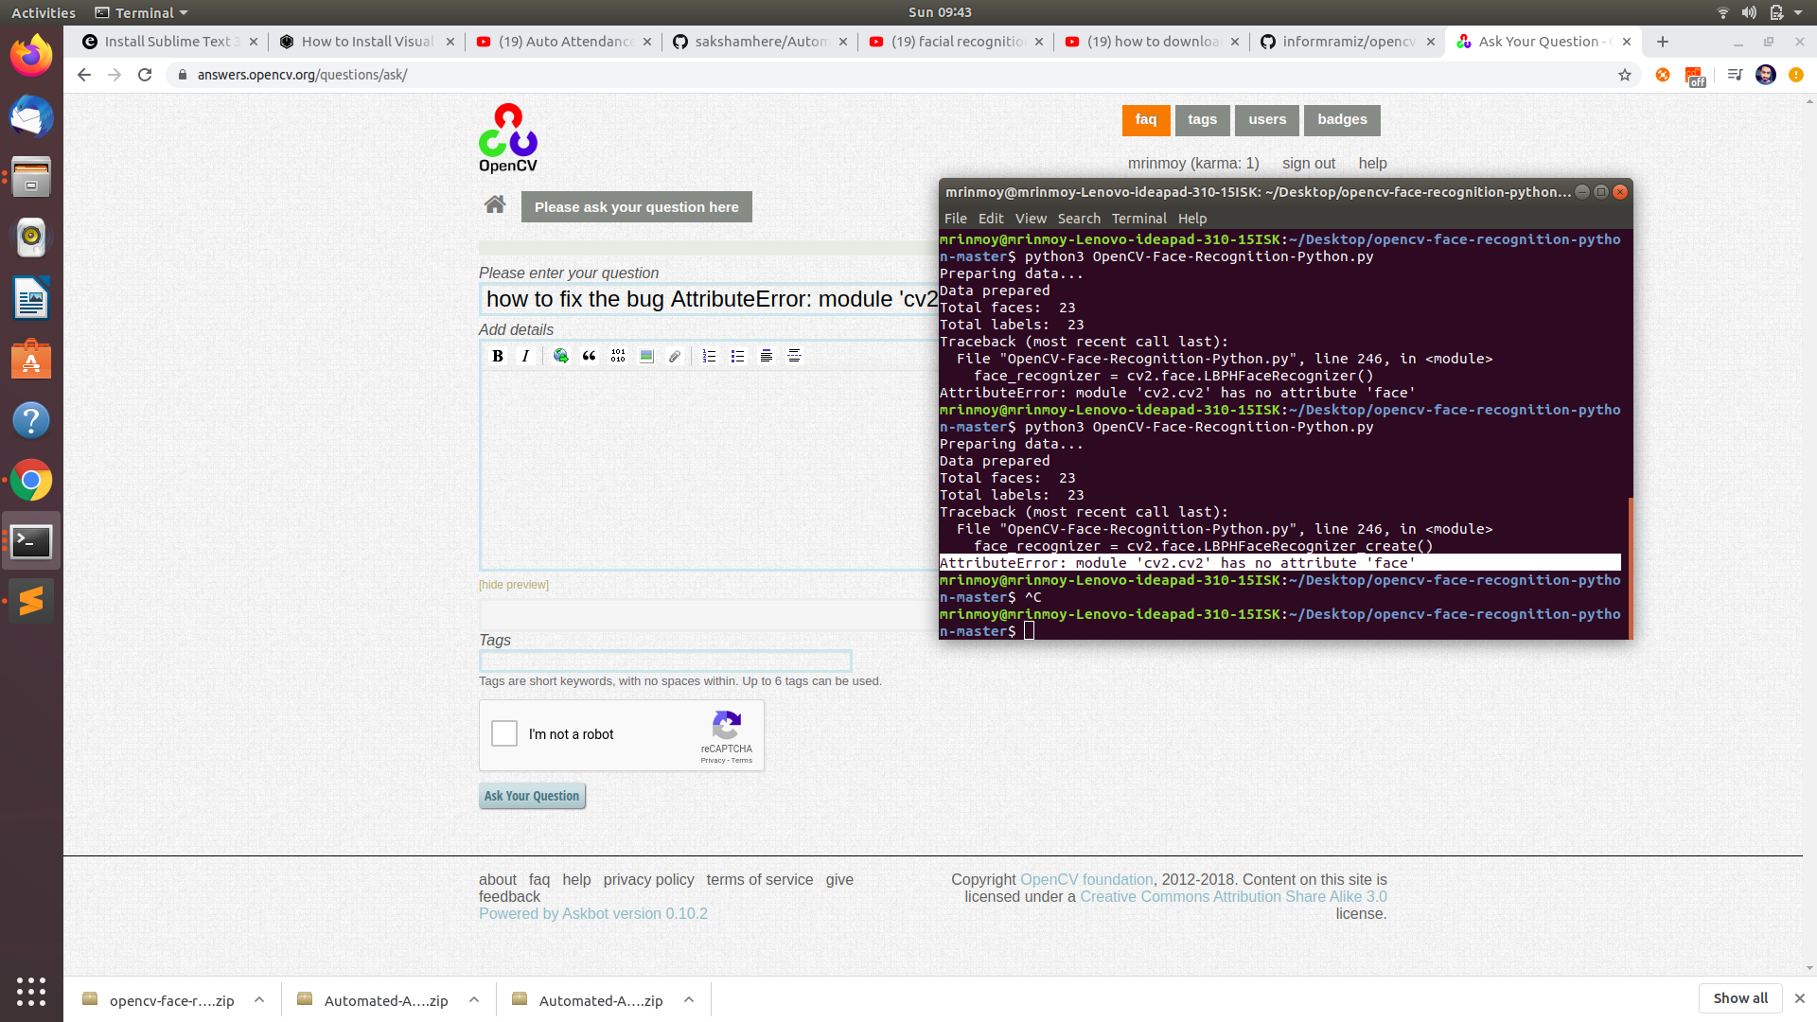This screenshot has height=1022, width=1817.
Task: Hide preview via the hide preview link
Action: point(514,585)
